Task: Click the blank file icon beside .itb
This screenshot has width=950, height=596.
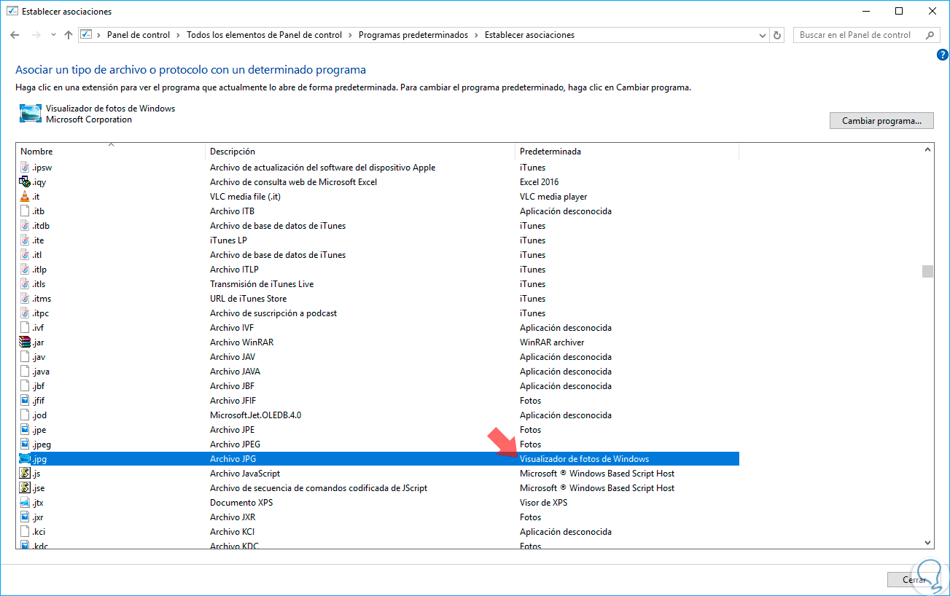Action: tap(25, 211)
